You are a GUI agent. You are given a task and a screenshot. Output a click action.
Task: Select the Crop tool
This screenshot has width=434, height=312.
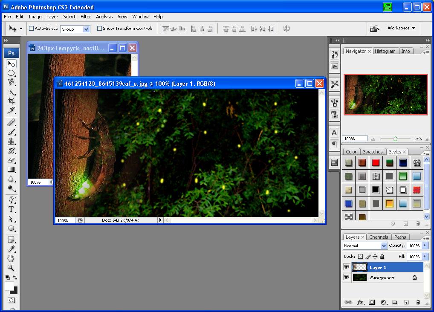12,101
